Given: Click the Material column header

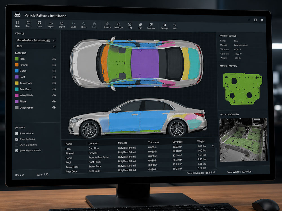Looking at the screenshot, I should point(122,143).
